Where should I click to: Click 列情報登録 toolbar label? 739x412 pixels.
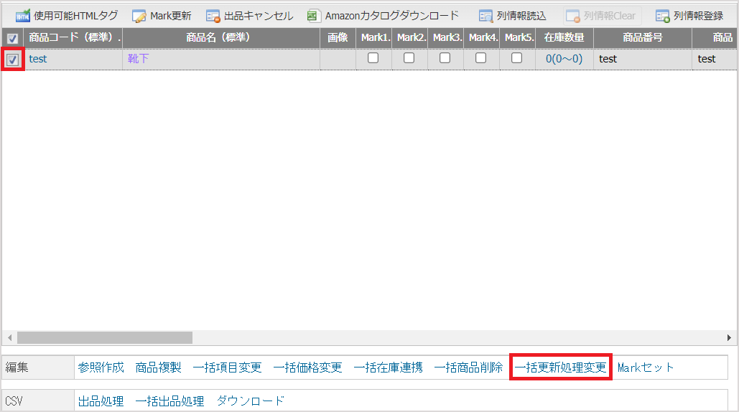click(x=699, y=16)
